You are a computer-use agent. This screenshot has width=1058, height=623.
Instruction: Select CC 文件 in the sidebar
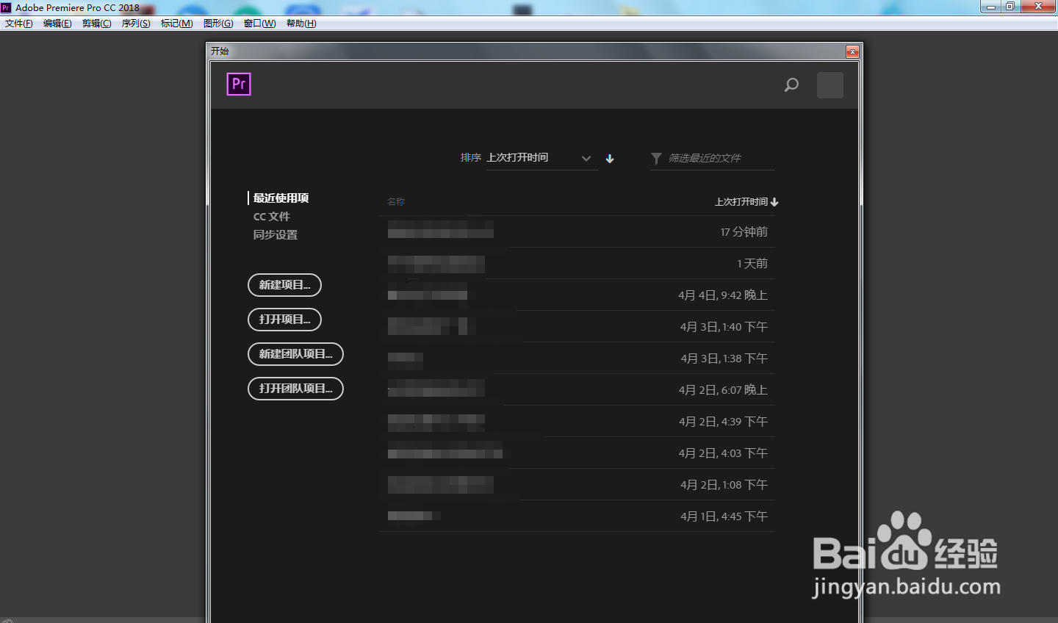272,217
